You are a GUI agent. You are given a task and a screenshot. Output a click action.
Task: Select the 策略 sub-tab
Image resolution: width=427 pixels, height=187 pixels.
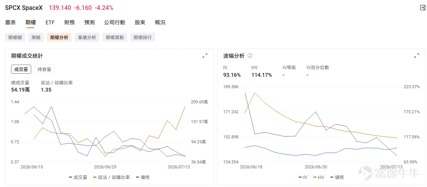point(36,38)
